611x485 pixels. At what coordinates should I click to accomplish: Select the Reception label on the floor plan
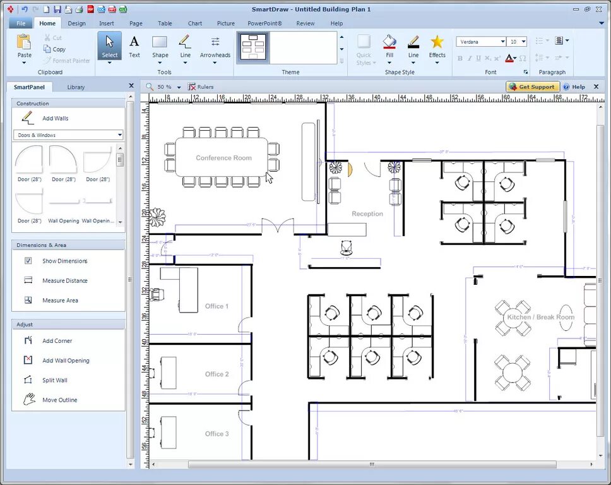pyautogui.click(x=367, y=213)
